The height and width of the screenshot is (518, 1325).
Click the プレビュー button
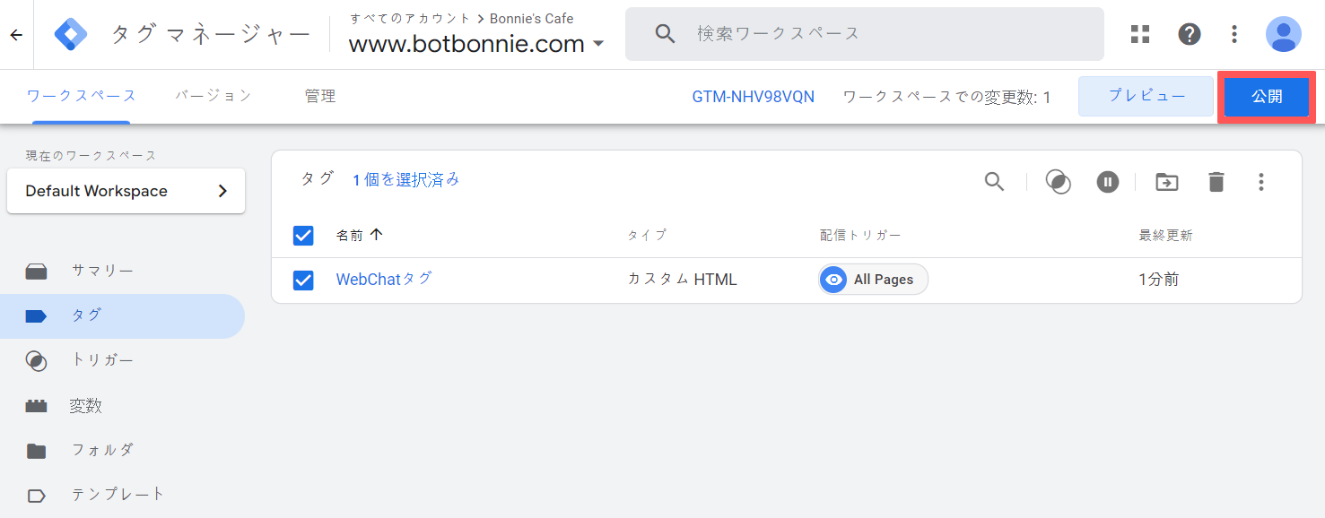coord(1146,97)
